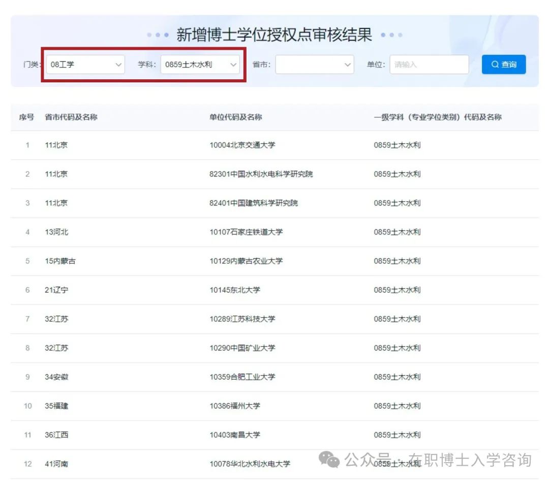
Task: Click the 单位代码及名称 column header
Action: click(x=236, y=117)
